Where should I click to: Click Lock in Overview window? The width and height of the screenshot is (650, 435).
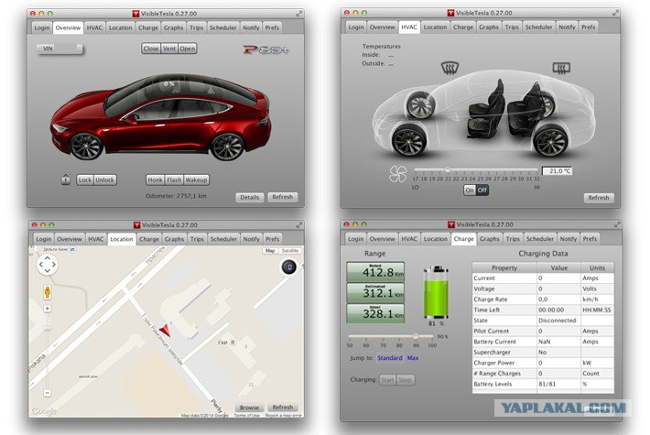(x=85, y=180)
